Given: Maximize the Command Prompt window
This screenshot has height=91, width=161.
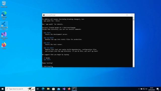Looking at the screenshot, I should pos(127,15).
